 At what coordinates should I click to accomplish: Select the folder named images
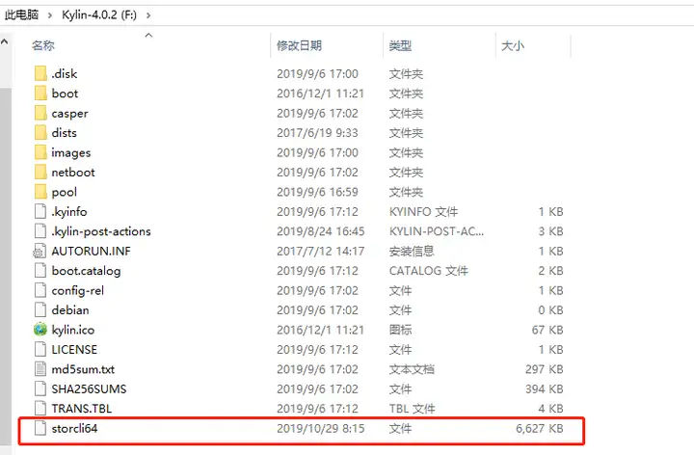coord(71,153)
